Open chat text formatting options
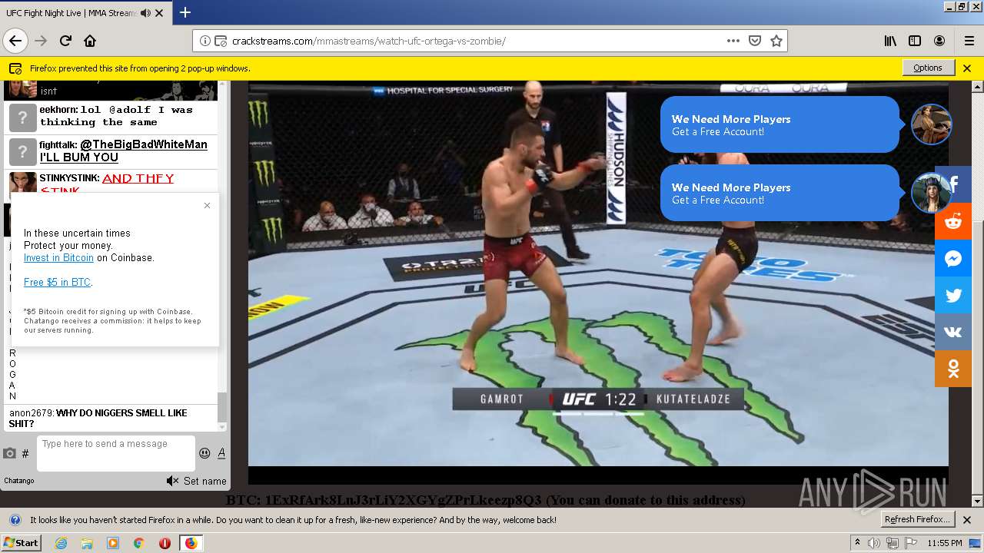 [x=221, y=453]
